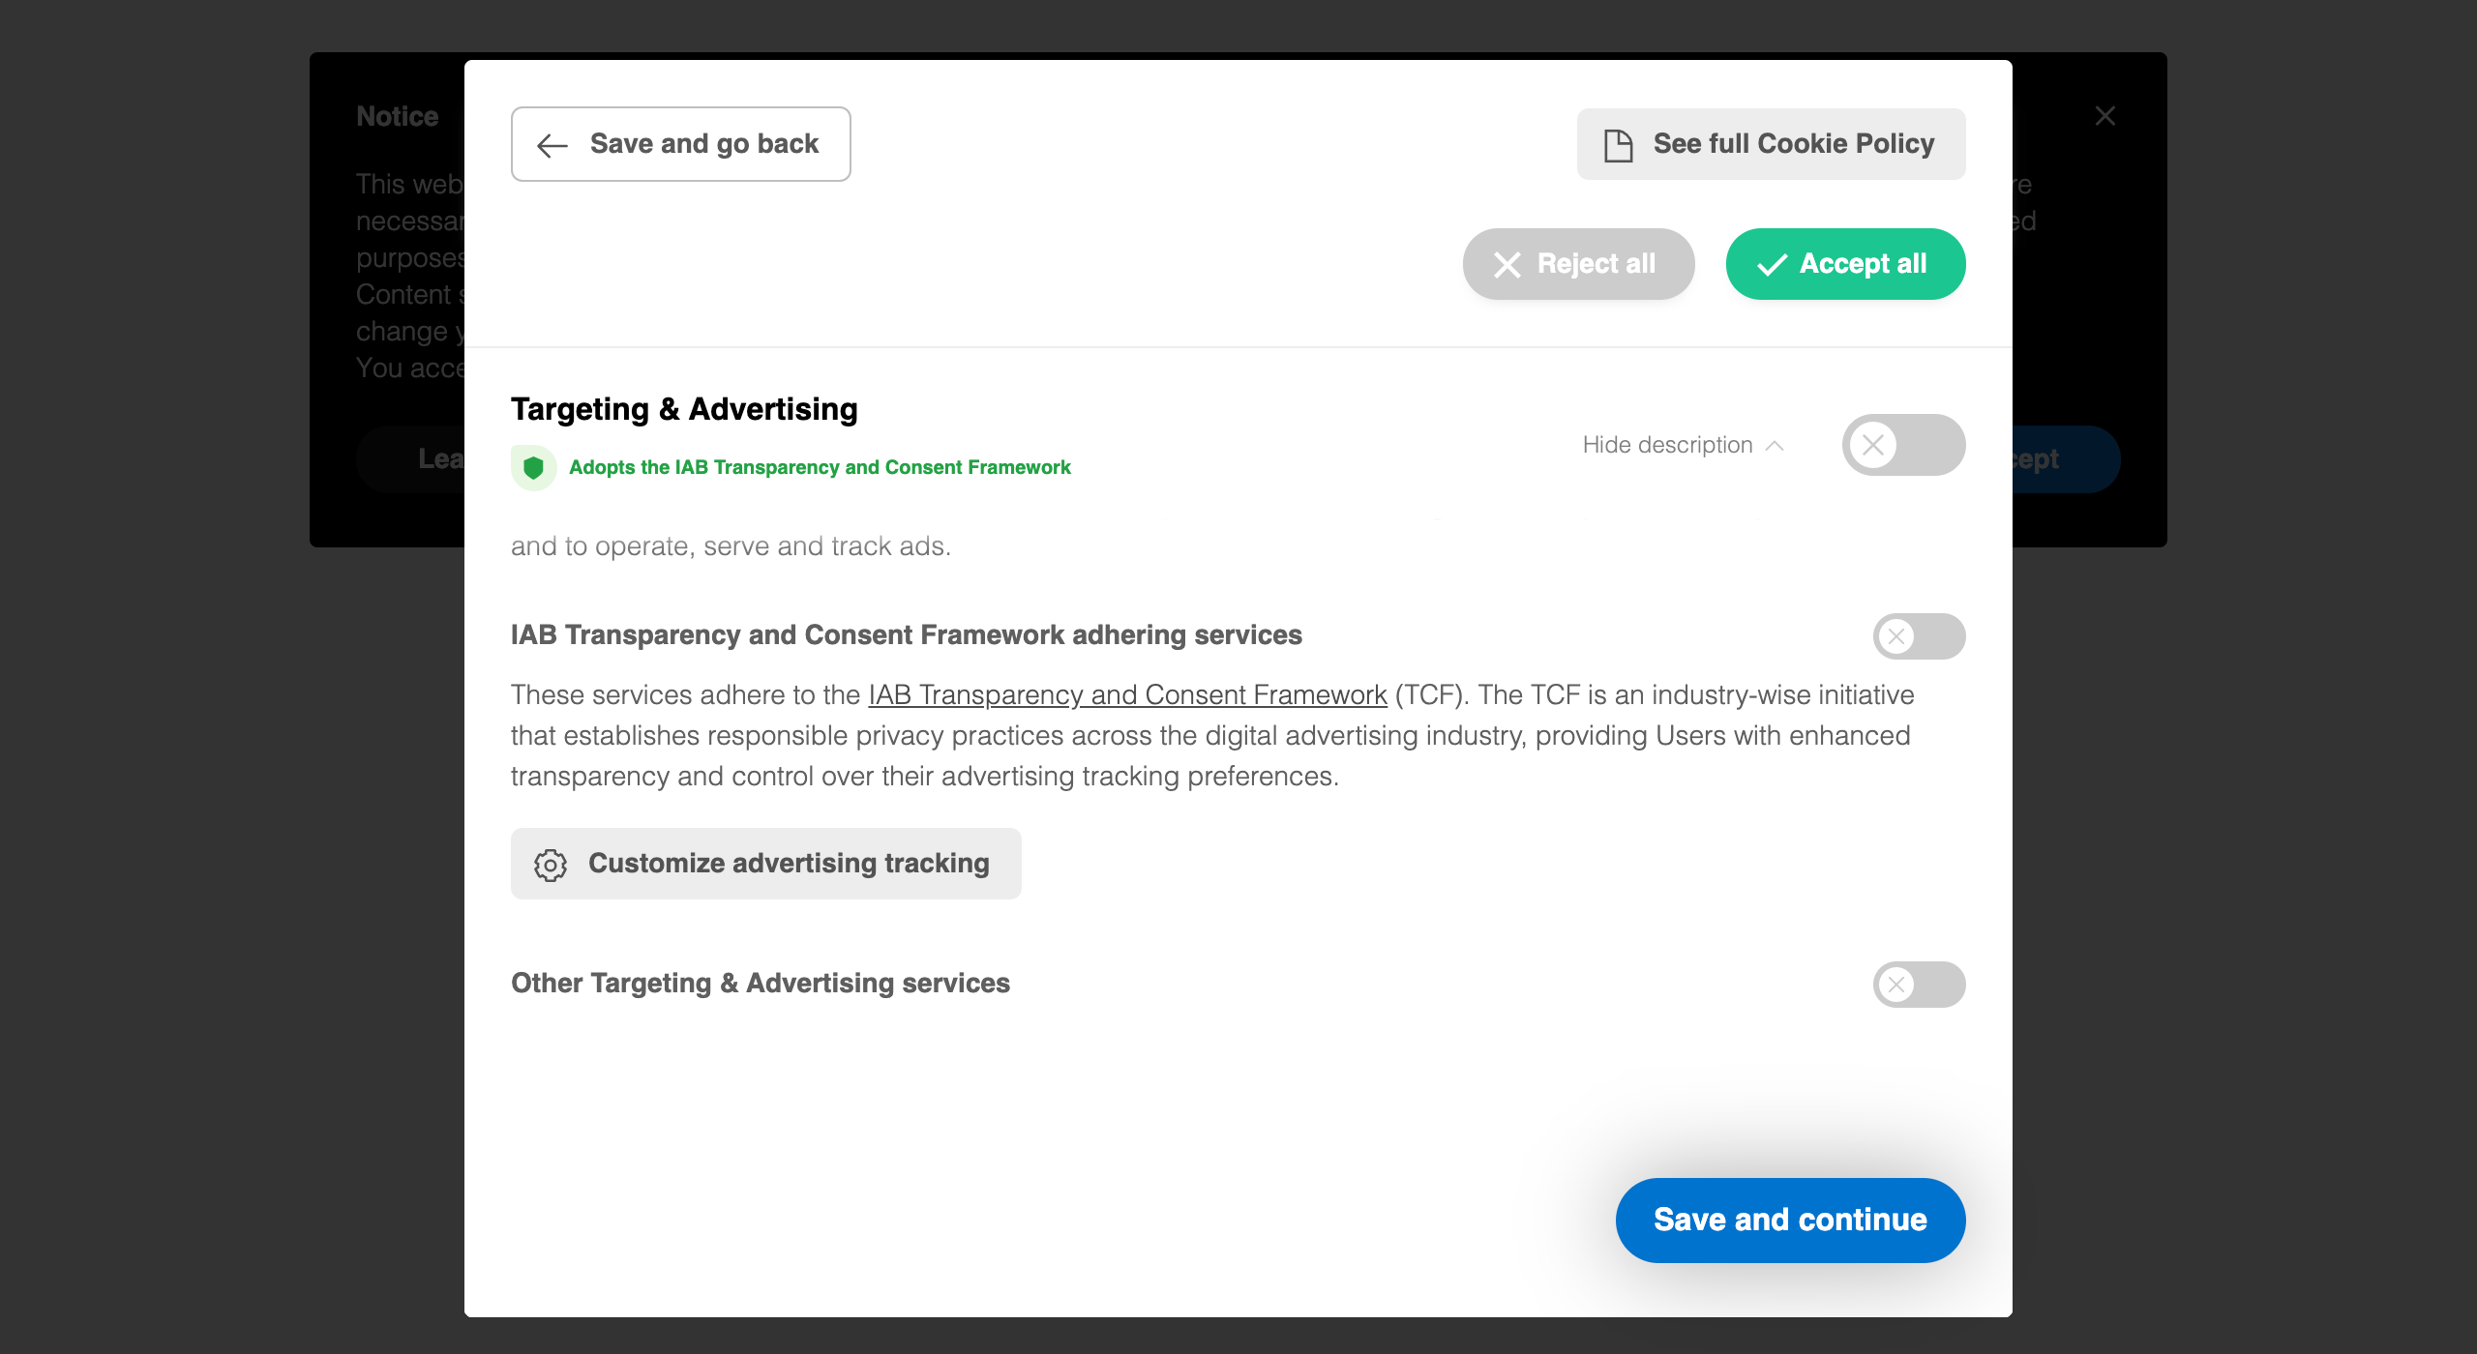Screen dimensions: 2477x1354
Task: Click the back arrow icon in the Save and go back button
Action: coord(552,145)
